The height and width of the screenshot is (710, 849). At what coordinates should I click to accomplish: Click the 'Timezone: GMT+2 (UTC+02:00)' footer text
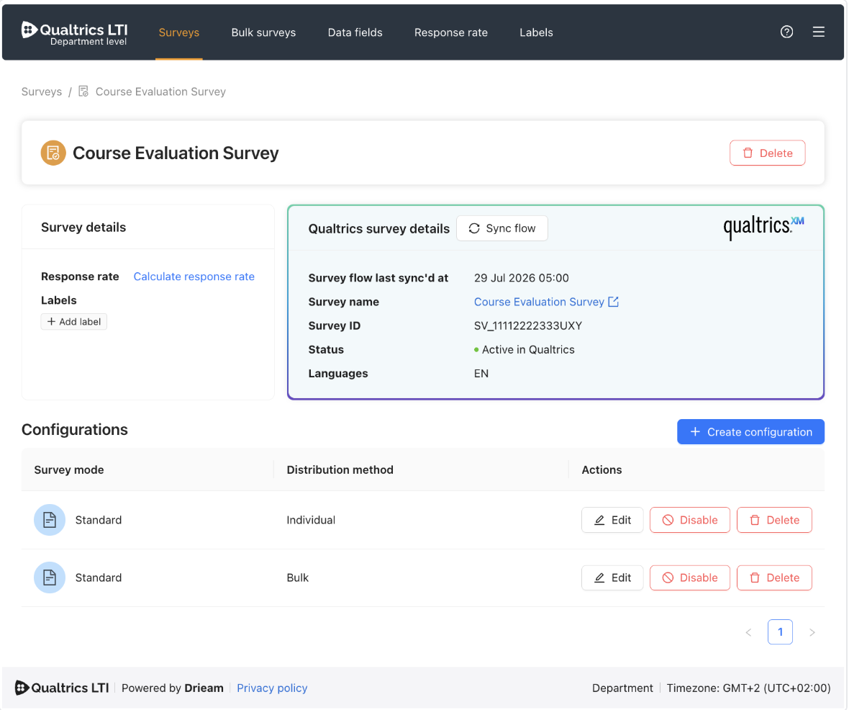pyautogui.click(x=748, y=688)
